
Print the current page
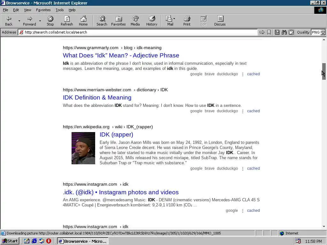(x=187, y=21)
